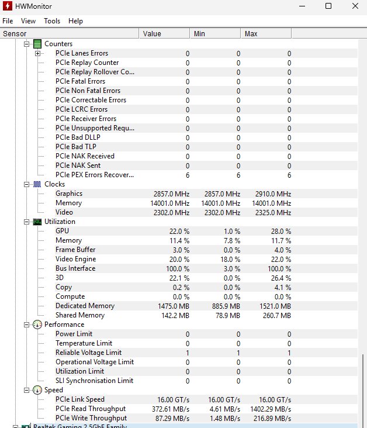Click the 14001.0 MHz Memory clock current value
Image resolution: width=367 pixels, height=428 pixels.
169,203
